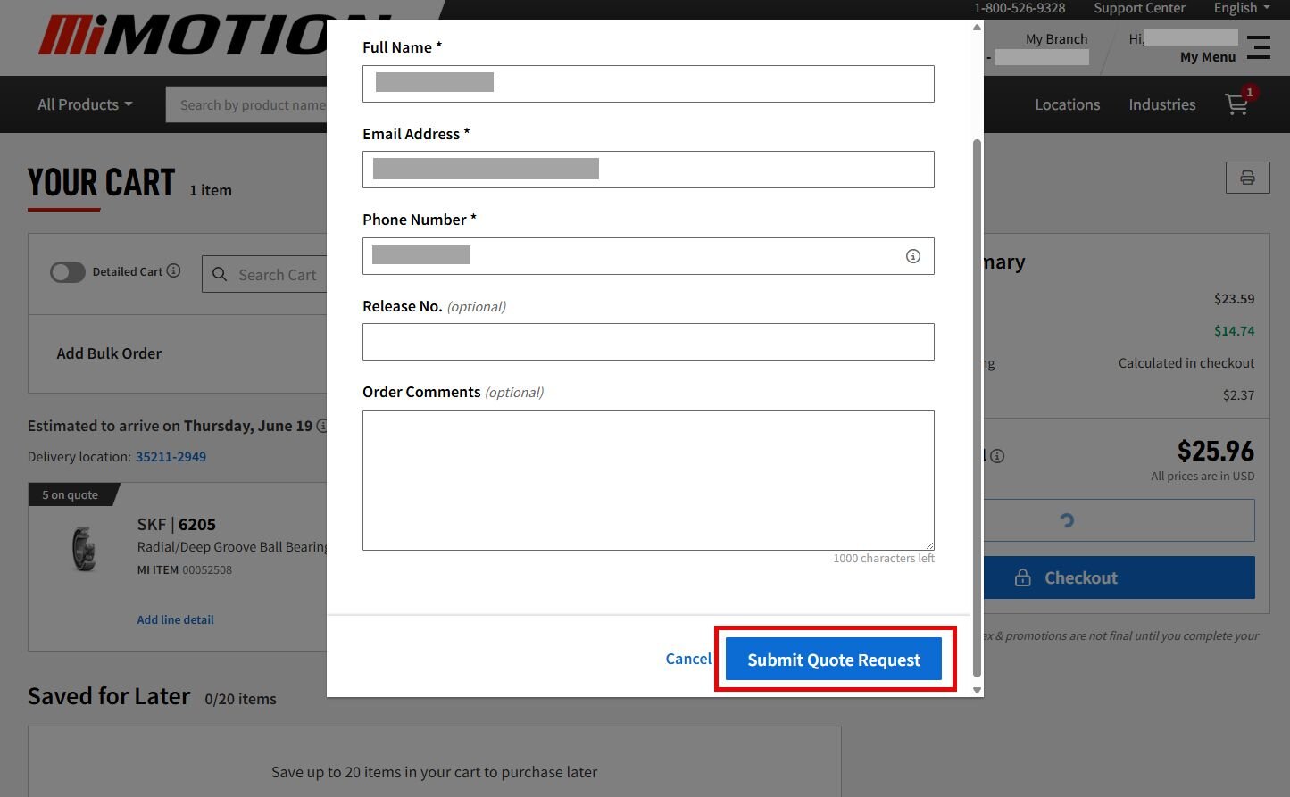Open the Industries menu item
Screen dimensions: 1290x797
tap(1161, 104)
